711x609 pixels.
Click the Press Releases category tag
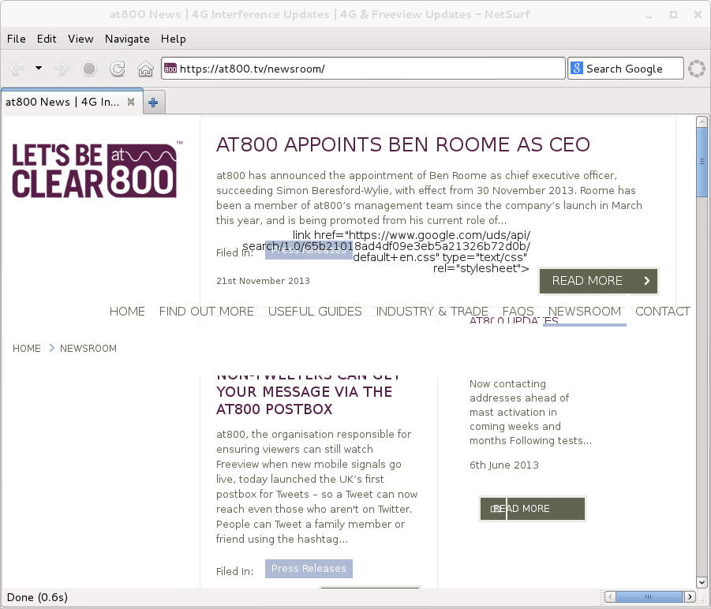click(x=309, y=569)
